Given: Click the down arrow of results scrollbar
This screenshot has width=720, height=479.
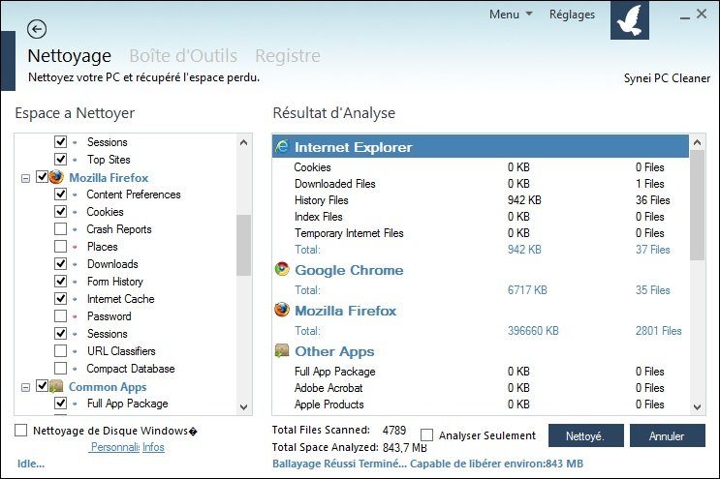Looking at the screenshot, I should (x=697, y=406).
